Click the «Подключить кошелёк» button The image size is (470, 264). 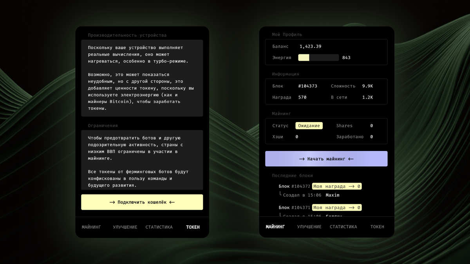[142, 202]
